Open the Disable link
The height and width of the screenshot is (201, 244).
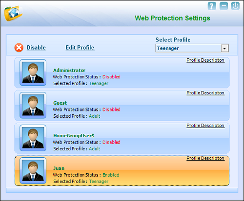coord(37,48)
